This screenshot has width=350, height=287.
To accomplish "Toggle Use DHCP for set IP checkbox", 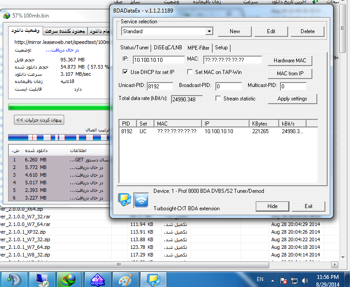I will [125, 72].
